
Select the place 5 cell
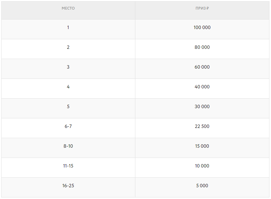[68, 107]
